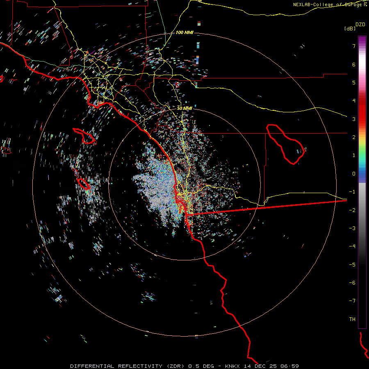The width and height of the screenshot is (369, 369).
Task: Click the [dB] unit label
Action: [350, 28]
